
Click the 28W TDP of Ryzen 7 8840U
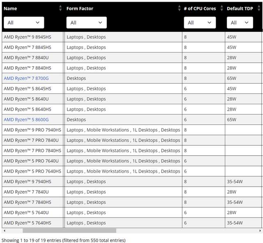232,58
